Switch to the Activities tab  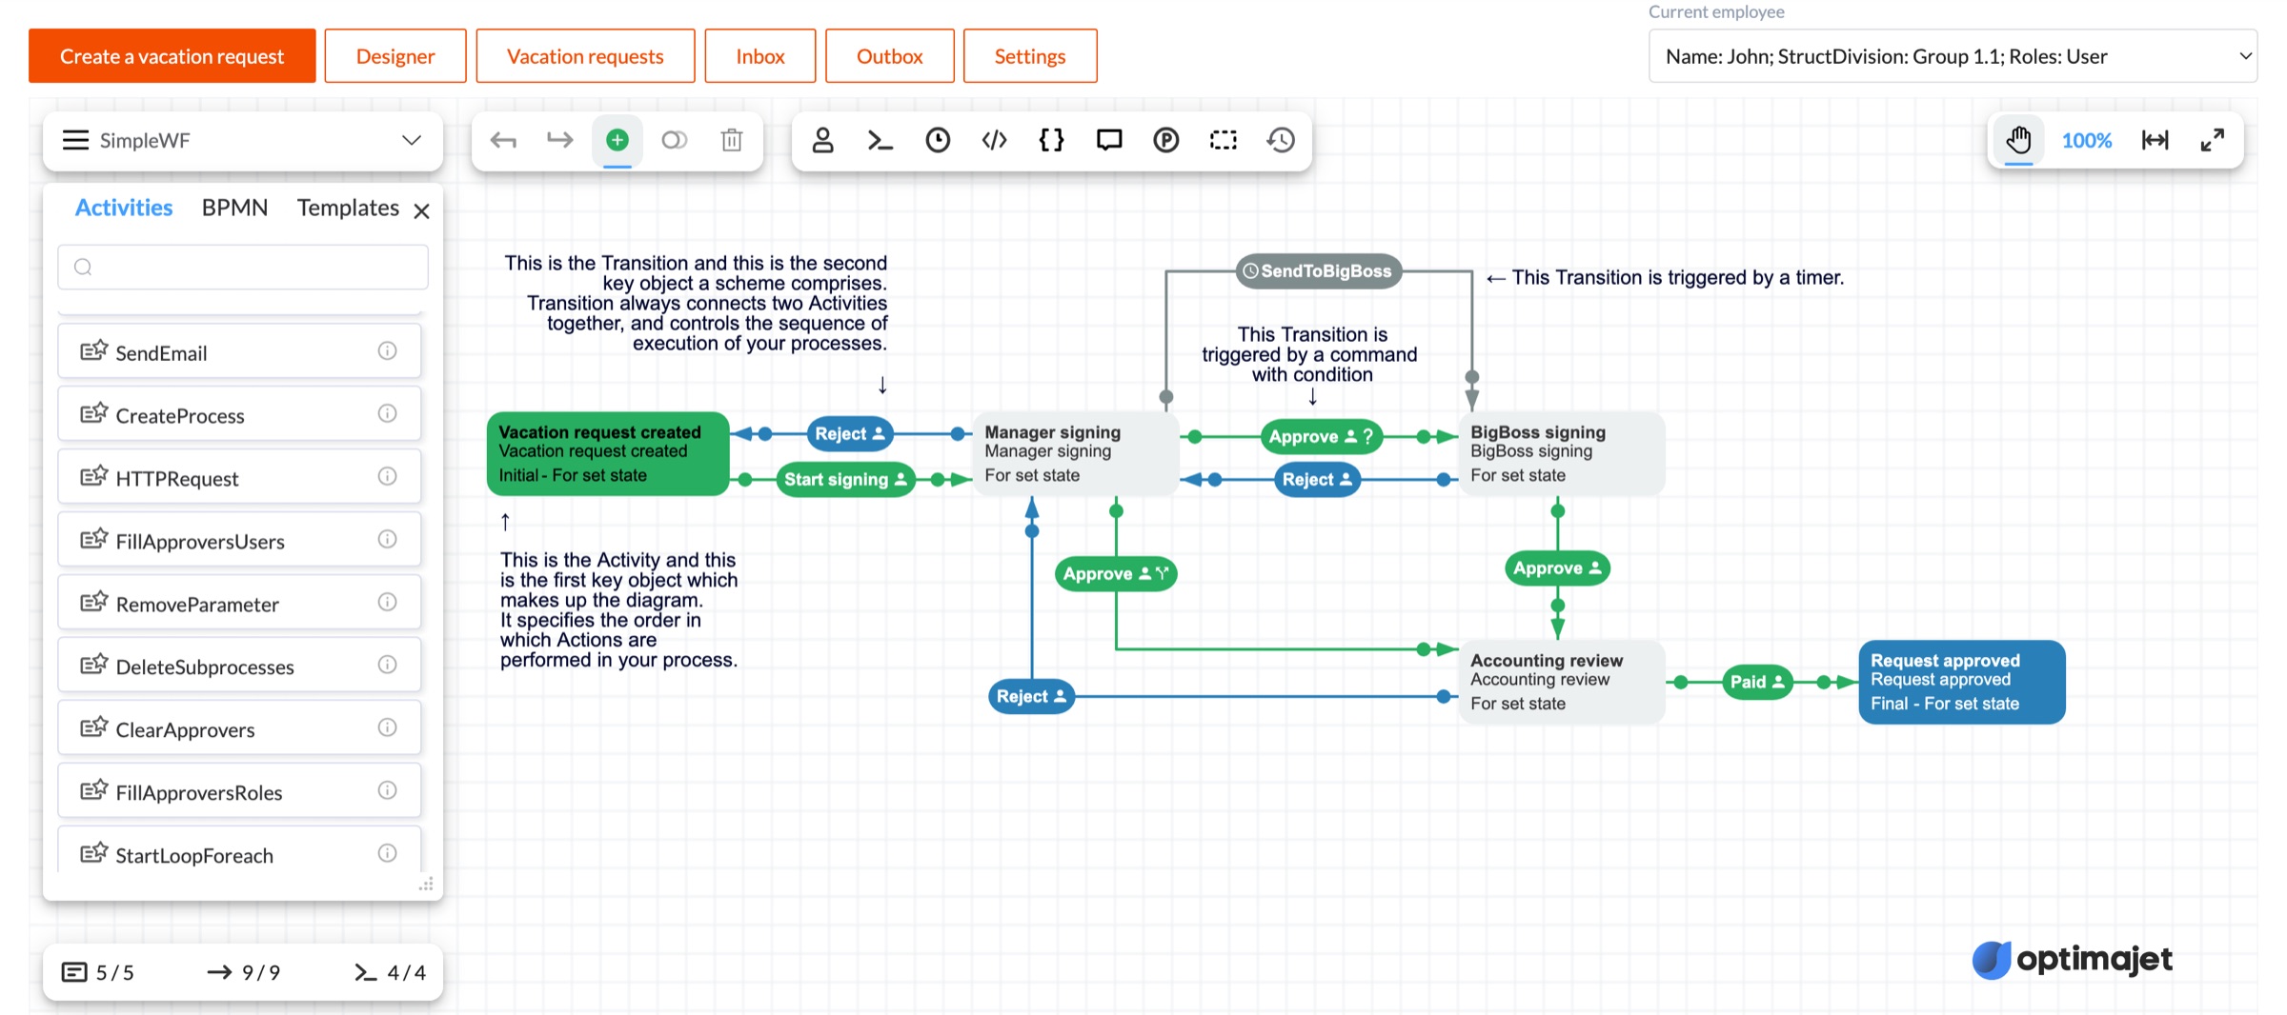[x=124, y=208]
